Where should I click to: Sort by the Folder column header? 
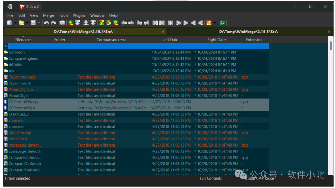point(60,40)
